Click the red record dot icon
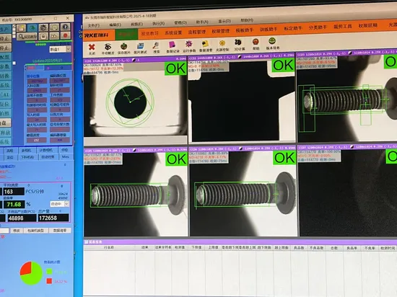 pyautogui.click(x=65, y=35)
